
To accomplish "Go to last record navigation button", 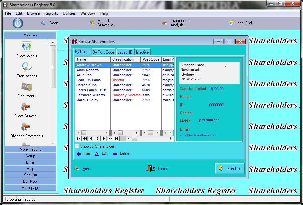I will [x=116, y=138].
